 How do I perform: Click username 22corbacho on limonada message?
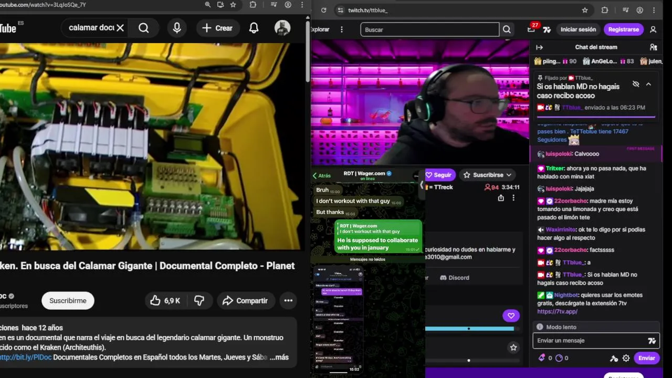coord(570,201)
